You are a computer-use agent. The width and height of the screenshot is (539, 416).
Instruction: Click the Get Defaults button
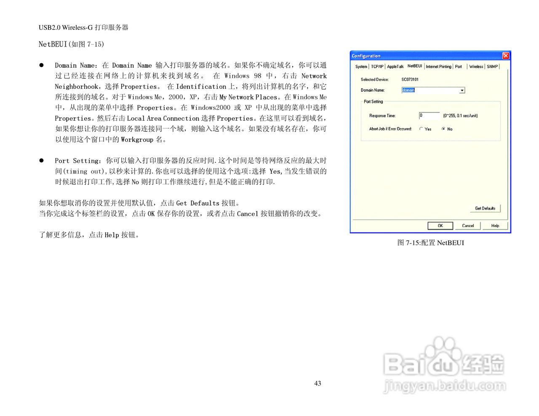click(x=485, y=208)
